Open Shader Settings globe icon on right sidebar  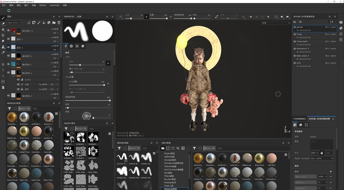pos(341,28)
